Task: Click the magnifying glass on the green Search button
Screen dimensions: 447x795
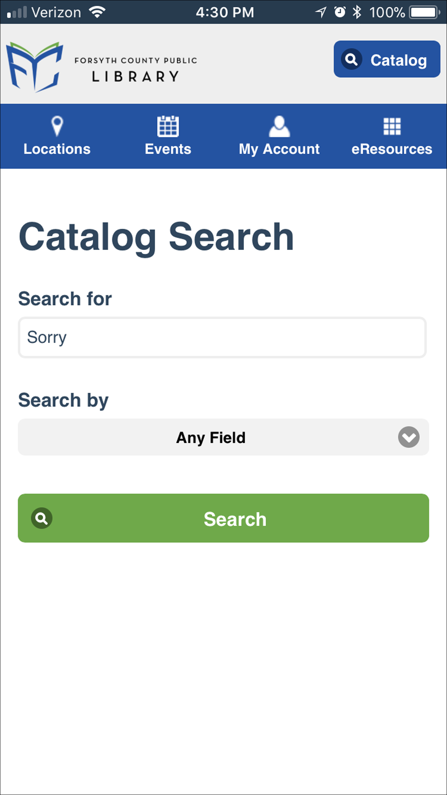Action: (x=42, y=518)
